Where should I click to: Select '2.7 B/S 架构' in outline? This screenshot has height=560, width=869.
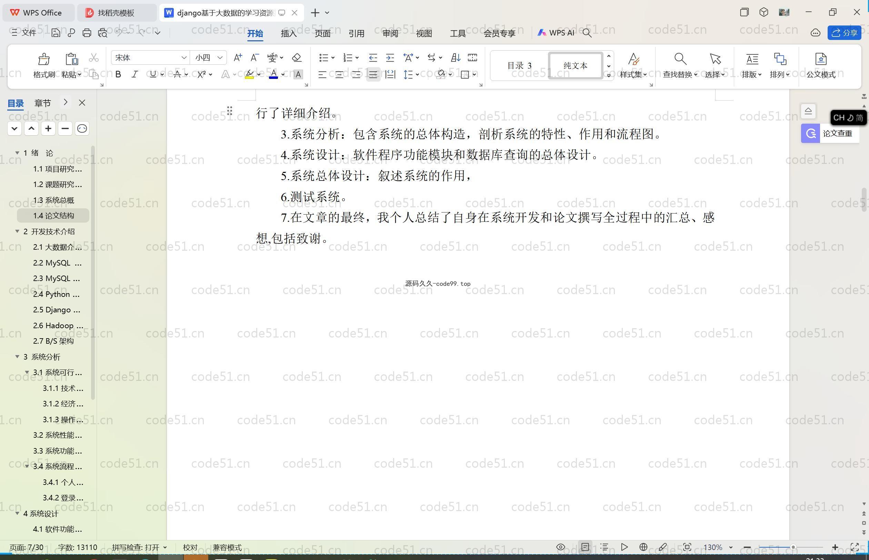point(53,341)
